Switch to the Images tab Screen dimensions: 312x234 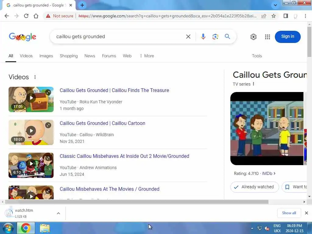[x=46, y=56]
